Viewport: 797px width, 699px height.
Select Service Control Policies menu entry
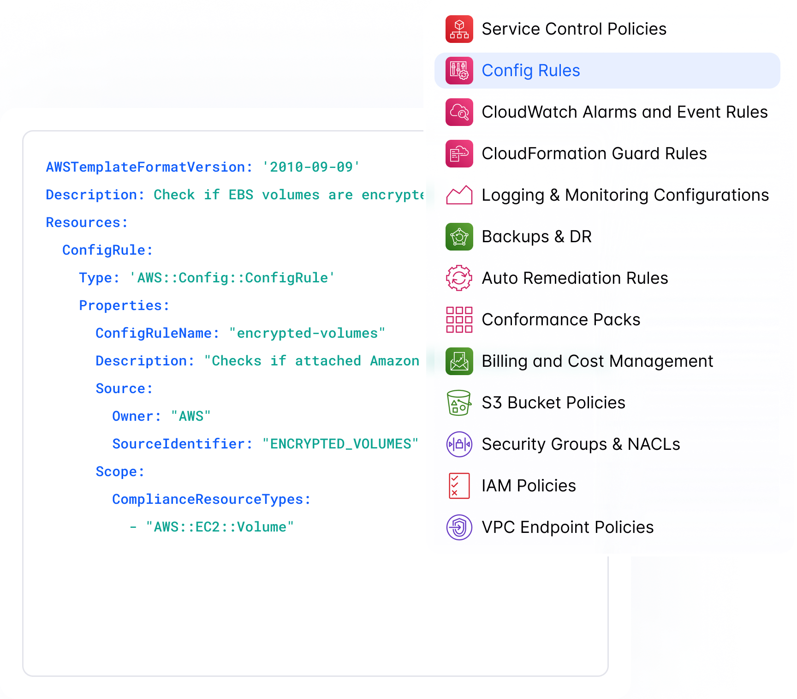(x=607, y=29)
